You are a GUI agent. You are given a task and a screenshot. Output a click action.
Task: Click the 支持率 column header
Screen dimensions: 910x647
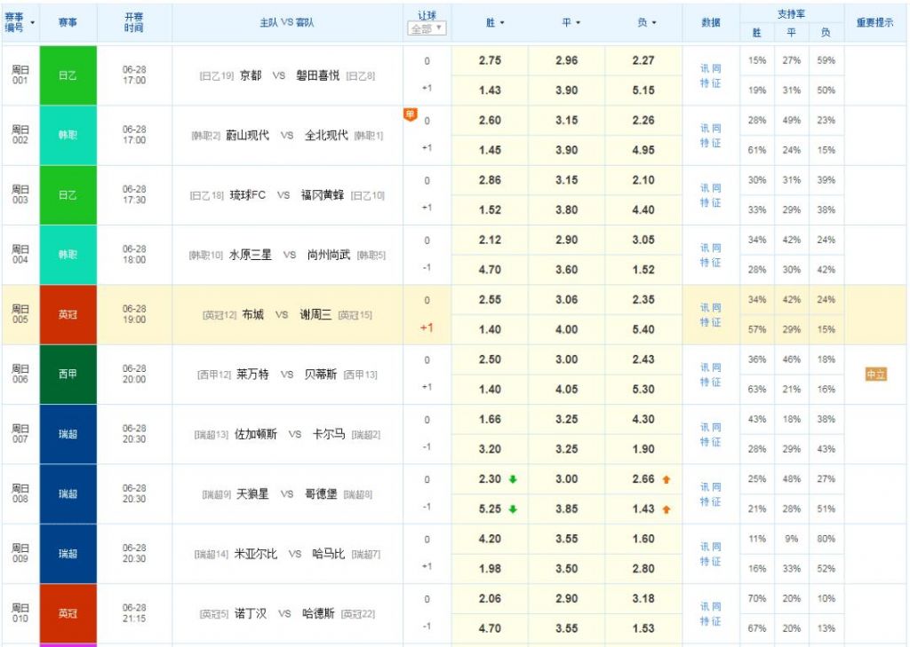click(792, 14)
